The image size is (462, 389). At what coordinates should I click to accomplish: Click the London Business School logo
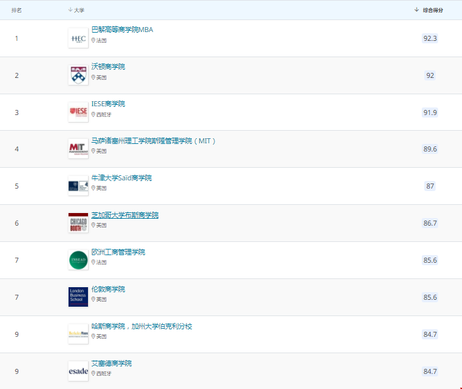78,297
